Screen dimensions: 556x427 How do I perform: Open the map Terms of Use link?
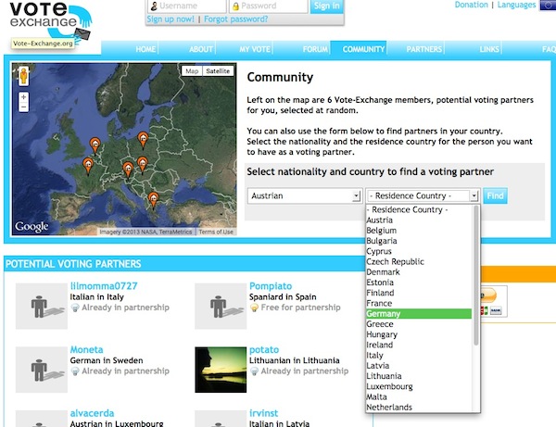pyautogui.click(x=216, y=232)
